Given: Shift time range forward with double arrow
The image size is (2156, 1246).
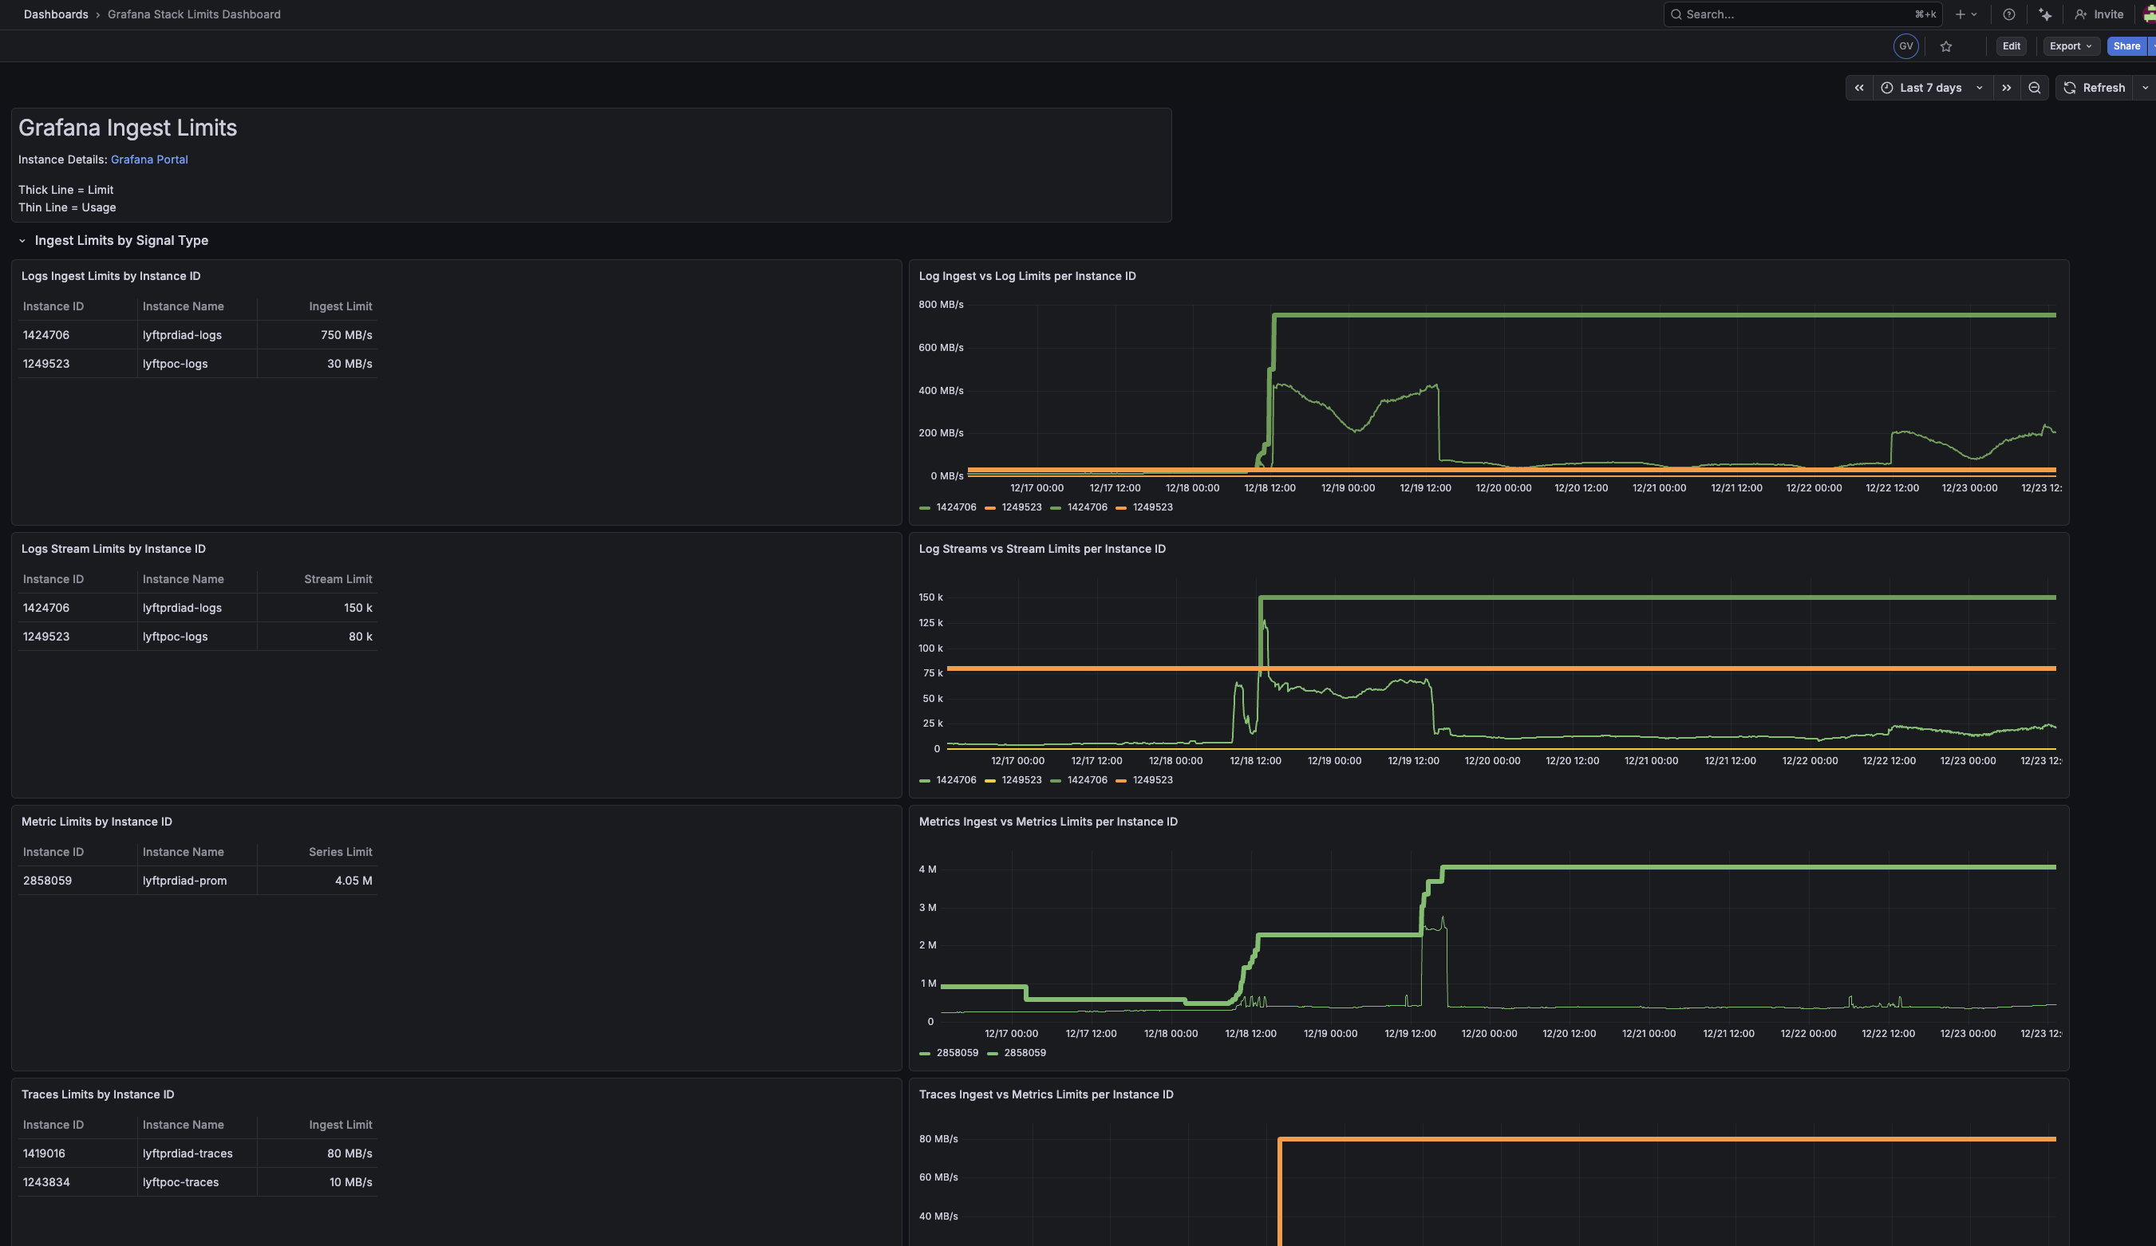Looking at the screenshot, I should pyautogui.click(x=2006, y=88).
